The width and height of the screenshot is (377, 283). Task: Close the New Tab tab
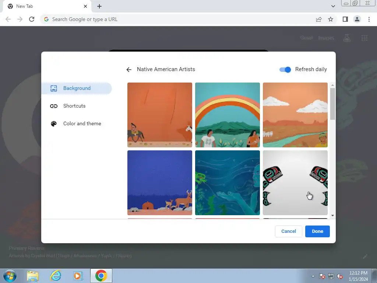[x=85, y=6]
